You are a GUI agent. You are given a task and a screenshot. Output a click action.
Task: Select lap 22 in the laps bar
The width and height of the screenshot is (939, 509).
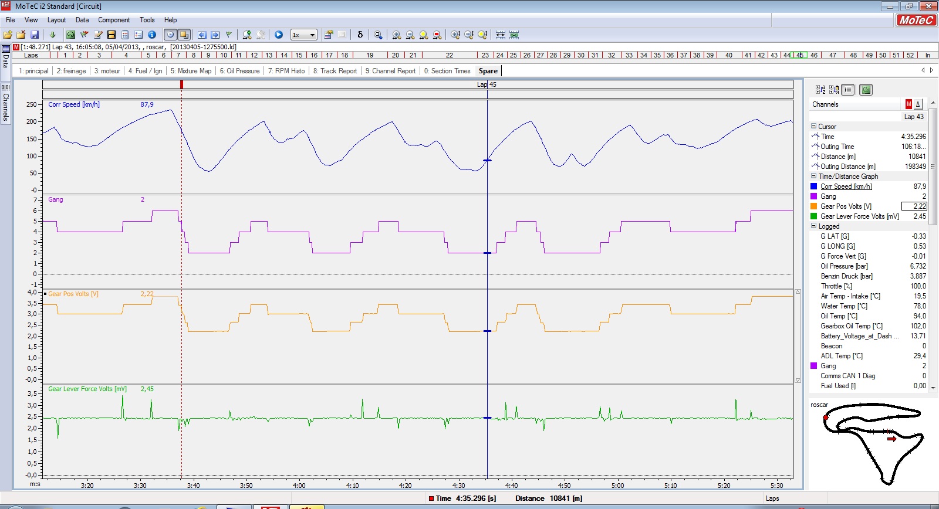449,55
